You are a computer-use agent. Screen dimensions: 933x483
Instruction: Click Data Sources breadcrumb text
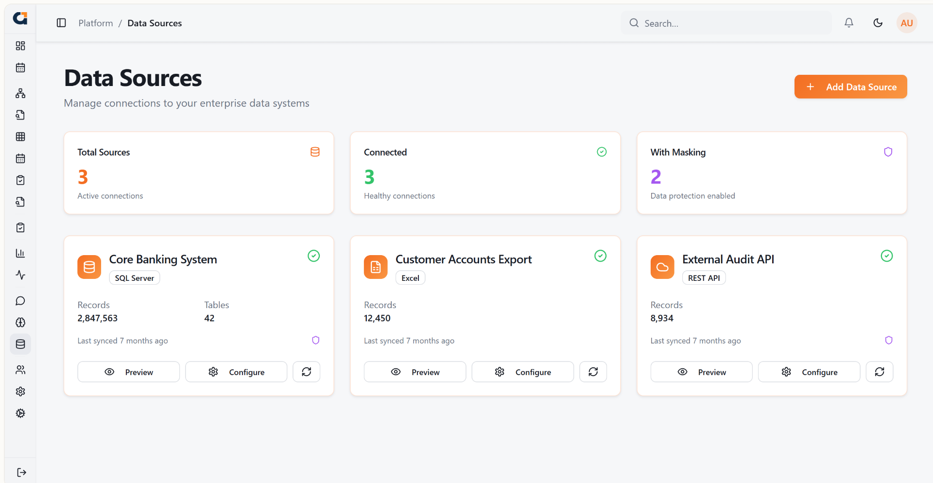(155, 23)
